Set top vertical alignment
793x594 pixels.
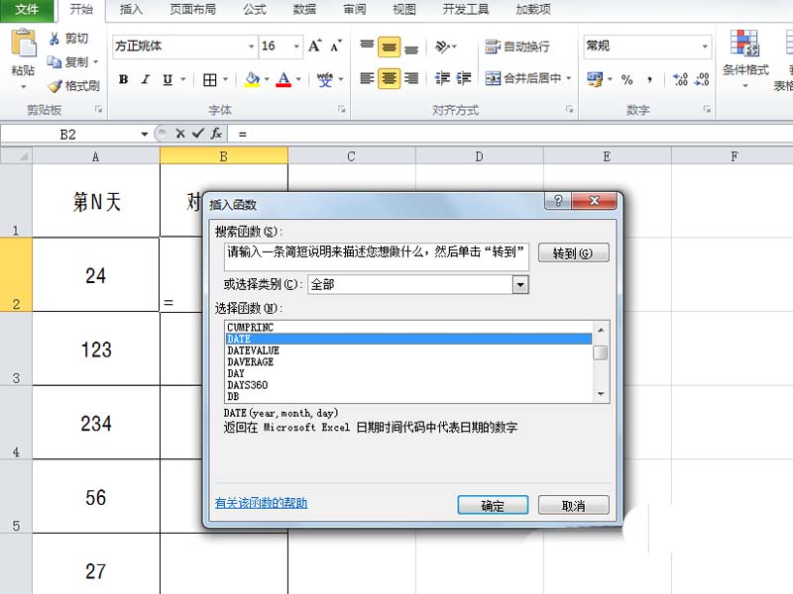point(367,47)
